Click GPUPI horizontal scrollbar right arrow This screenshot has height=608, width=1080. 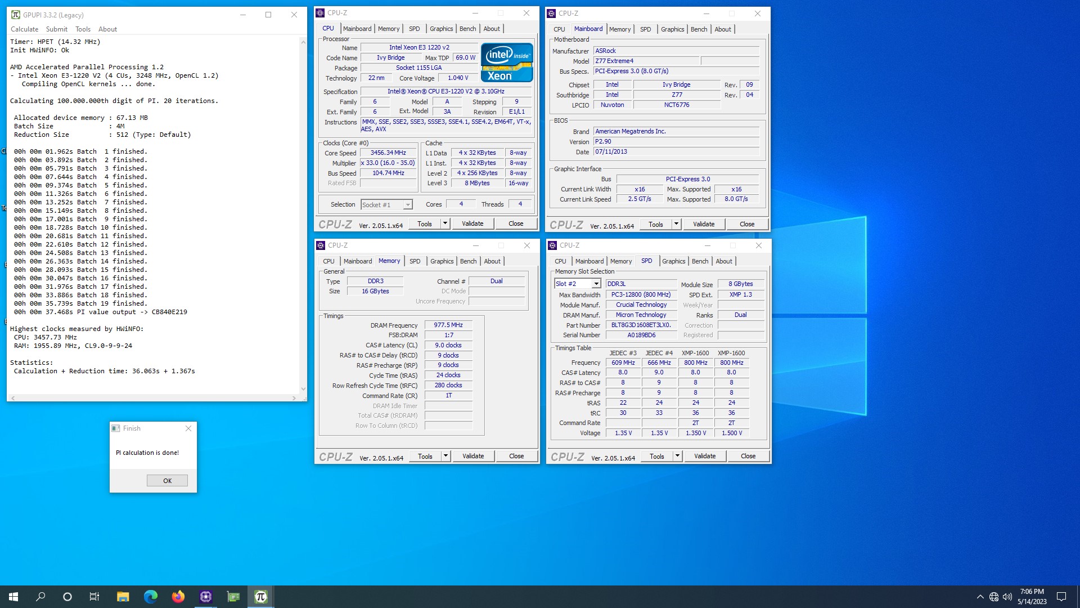294,398
